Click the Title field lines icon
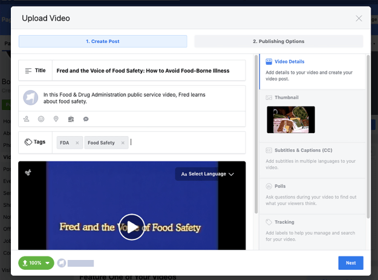Screen dimensions: 378x280 28,71
